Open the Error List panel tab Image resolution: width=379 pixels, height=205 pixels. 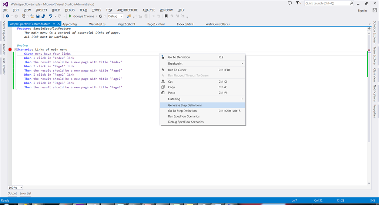pyautogui.click(x=26, y=194)
